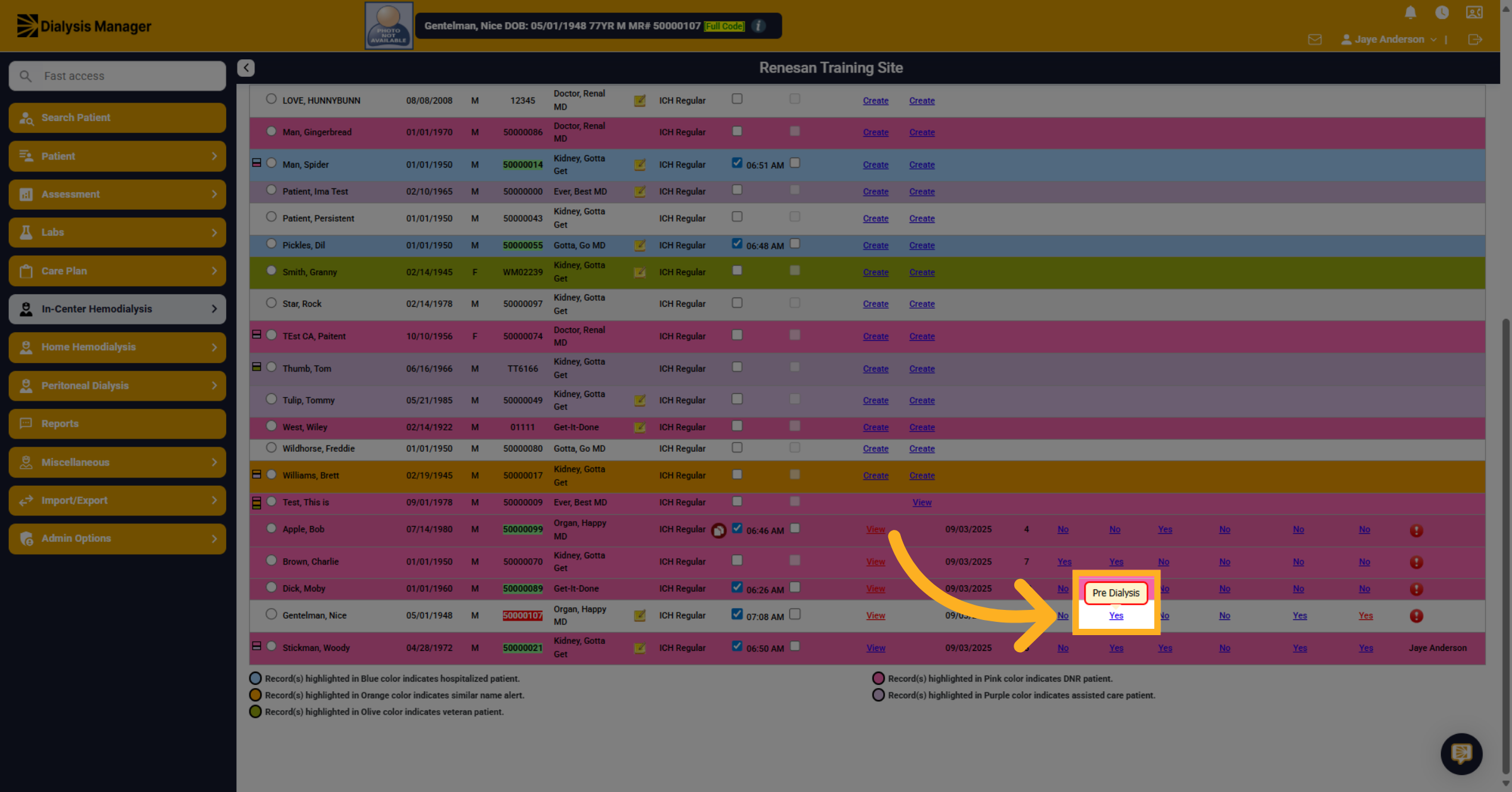Screen dimensions: 1512x792
Task: Click the status icon beside ICH Regular for Apple, Bob
Action: pyautogui.click(x=718, y=531)
